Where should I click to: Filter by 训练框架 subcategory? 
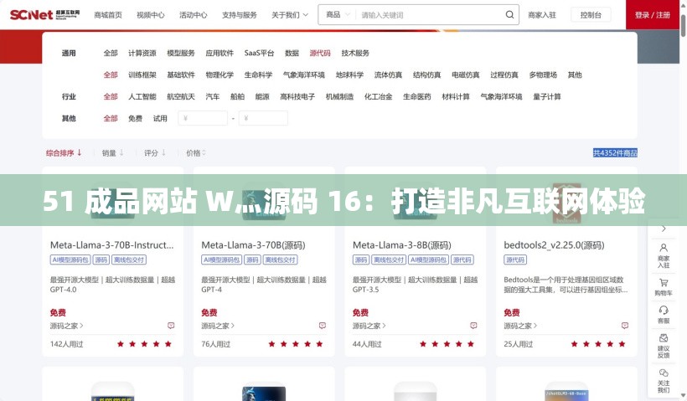tap(142, 75)
